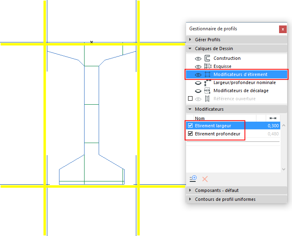Image resolution: width=292 pixels, height=236 pixels.
Task: Click the 0,480 depth value
Action: [273, 134]
